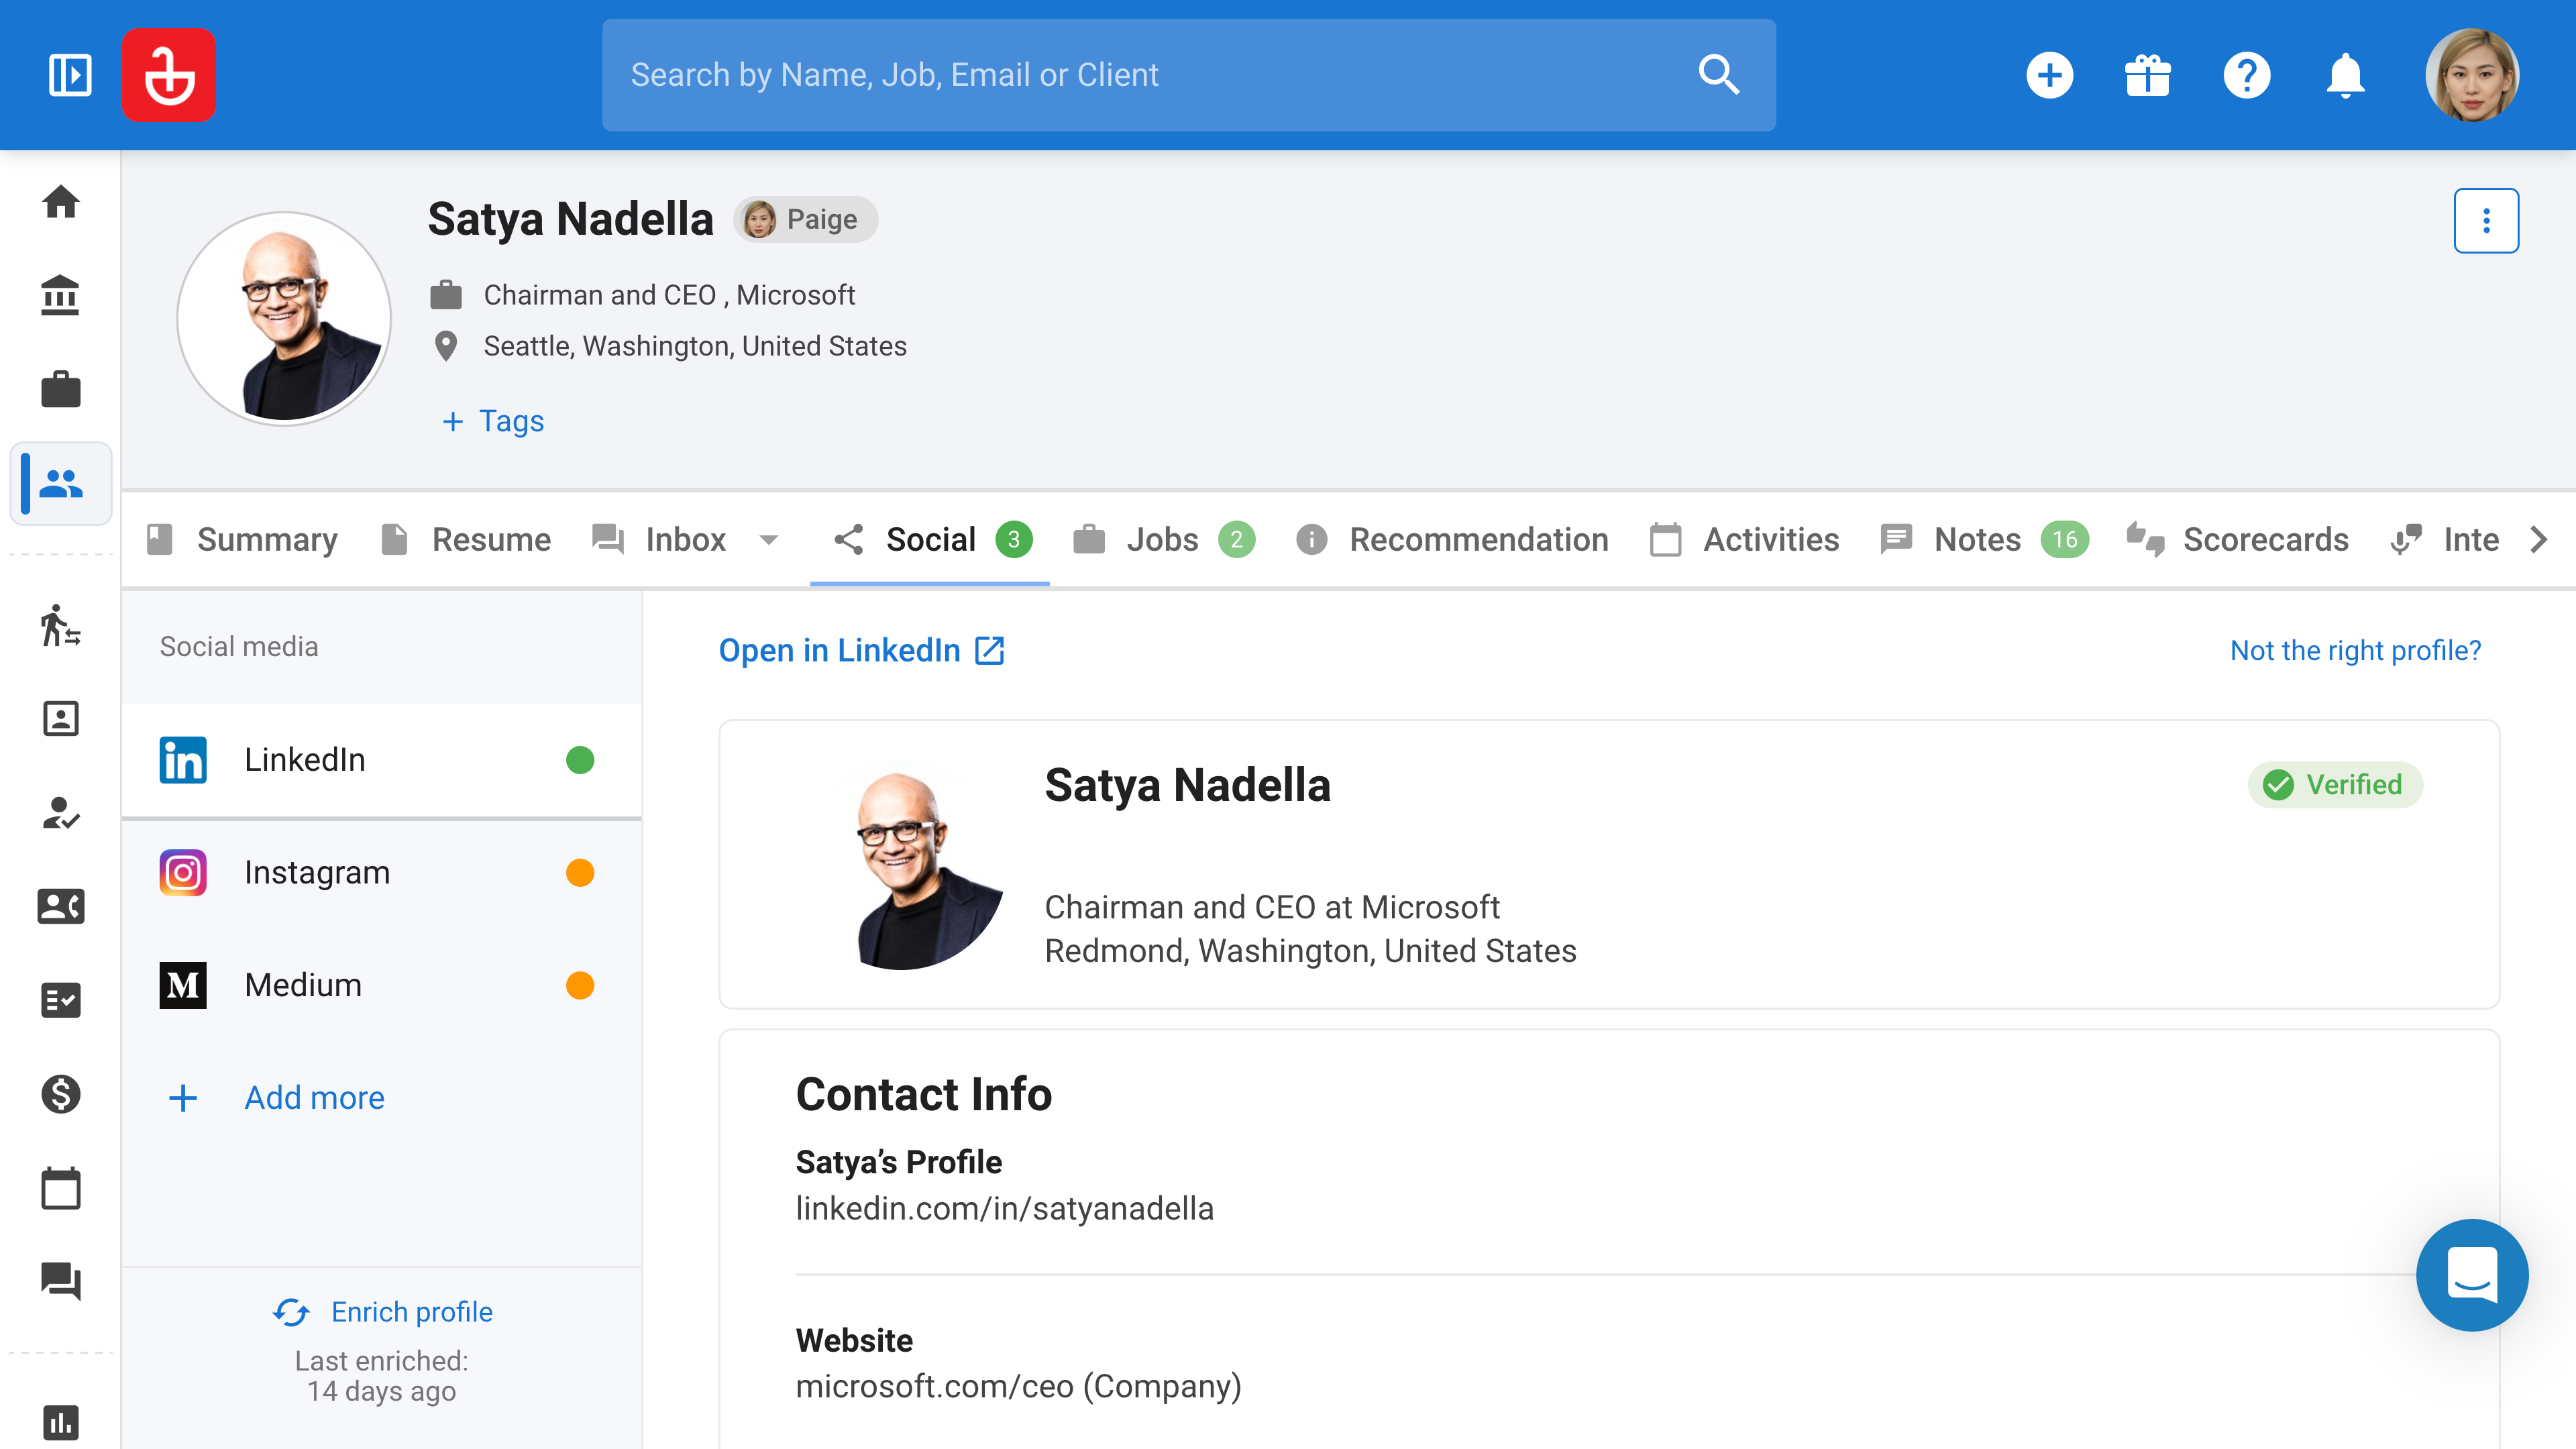
Task: Open the calendar sidebar icon
Action: (61, 1188)
